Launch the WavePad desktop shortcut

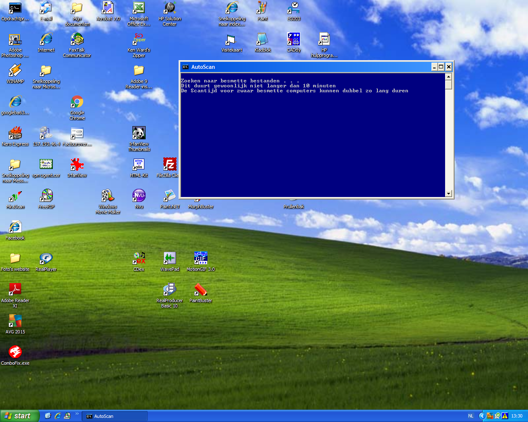tap(170, 262)
